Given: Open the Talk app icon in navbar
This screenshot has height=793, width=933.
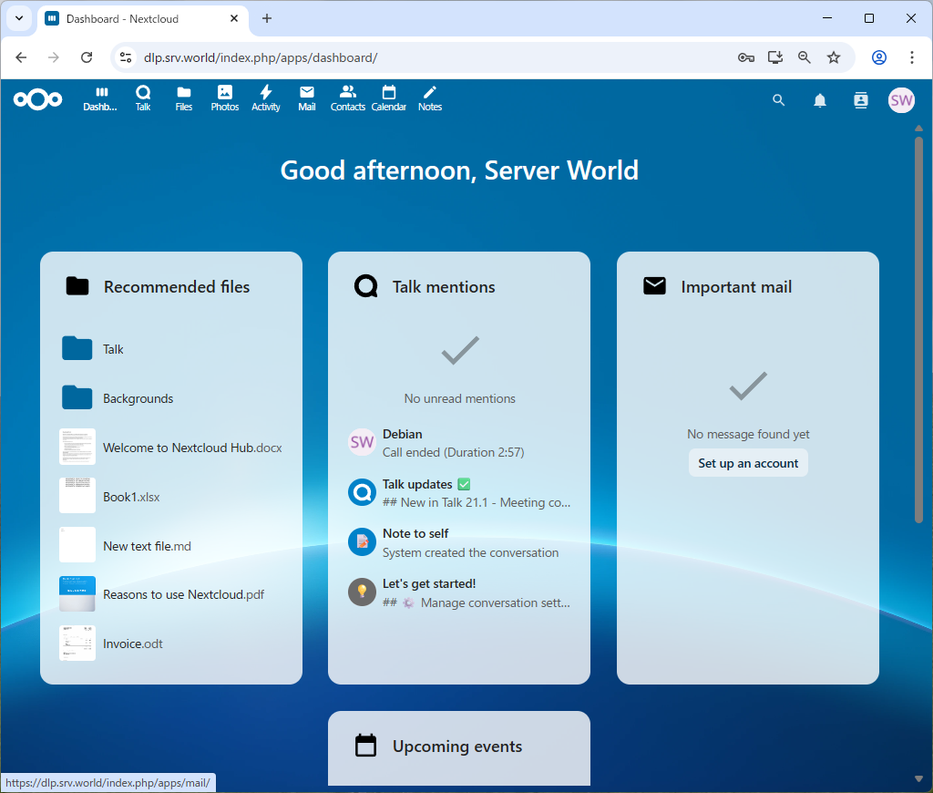Looking at the screenshot, I should pyautogui.click(x=143, y=98).
